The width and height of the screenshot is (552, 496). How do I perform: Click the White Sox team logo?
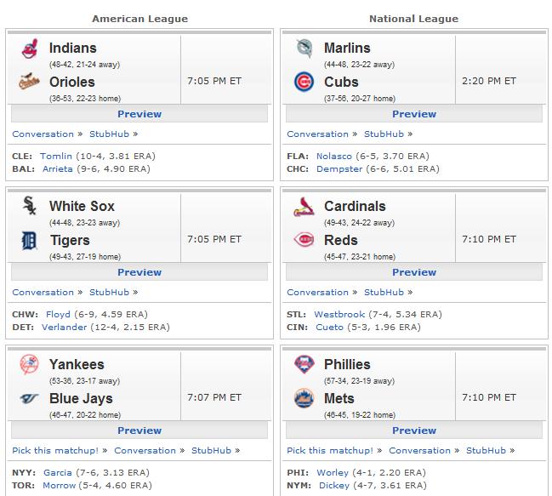point(30,206)
